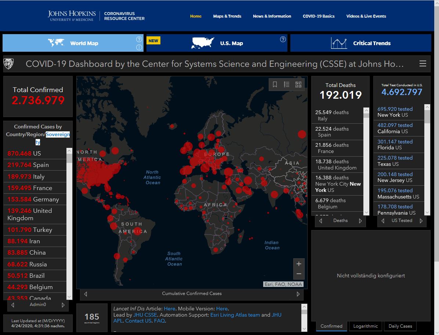Click the NEW badge on U.S. Map
The image size is (439, 335).
[x=153, y=41]
